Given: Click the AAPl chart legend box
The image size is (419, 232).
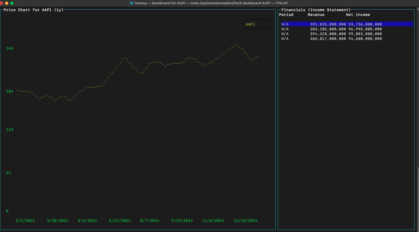Looking at the screenshot, I should click(258, 24).
